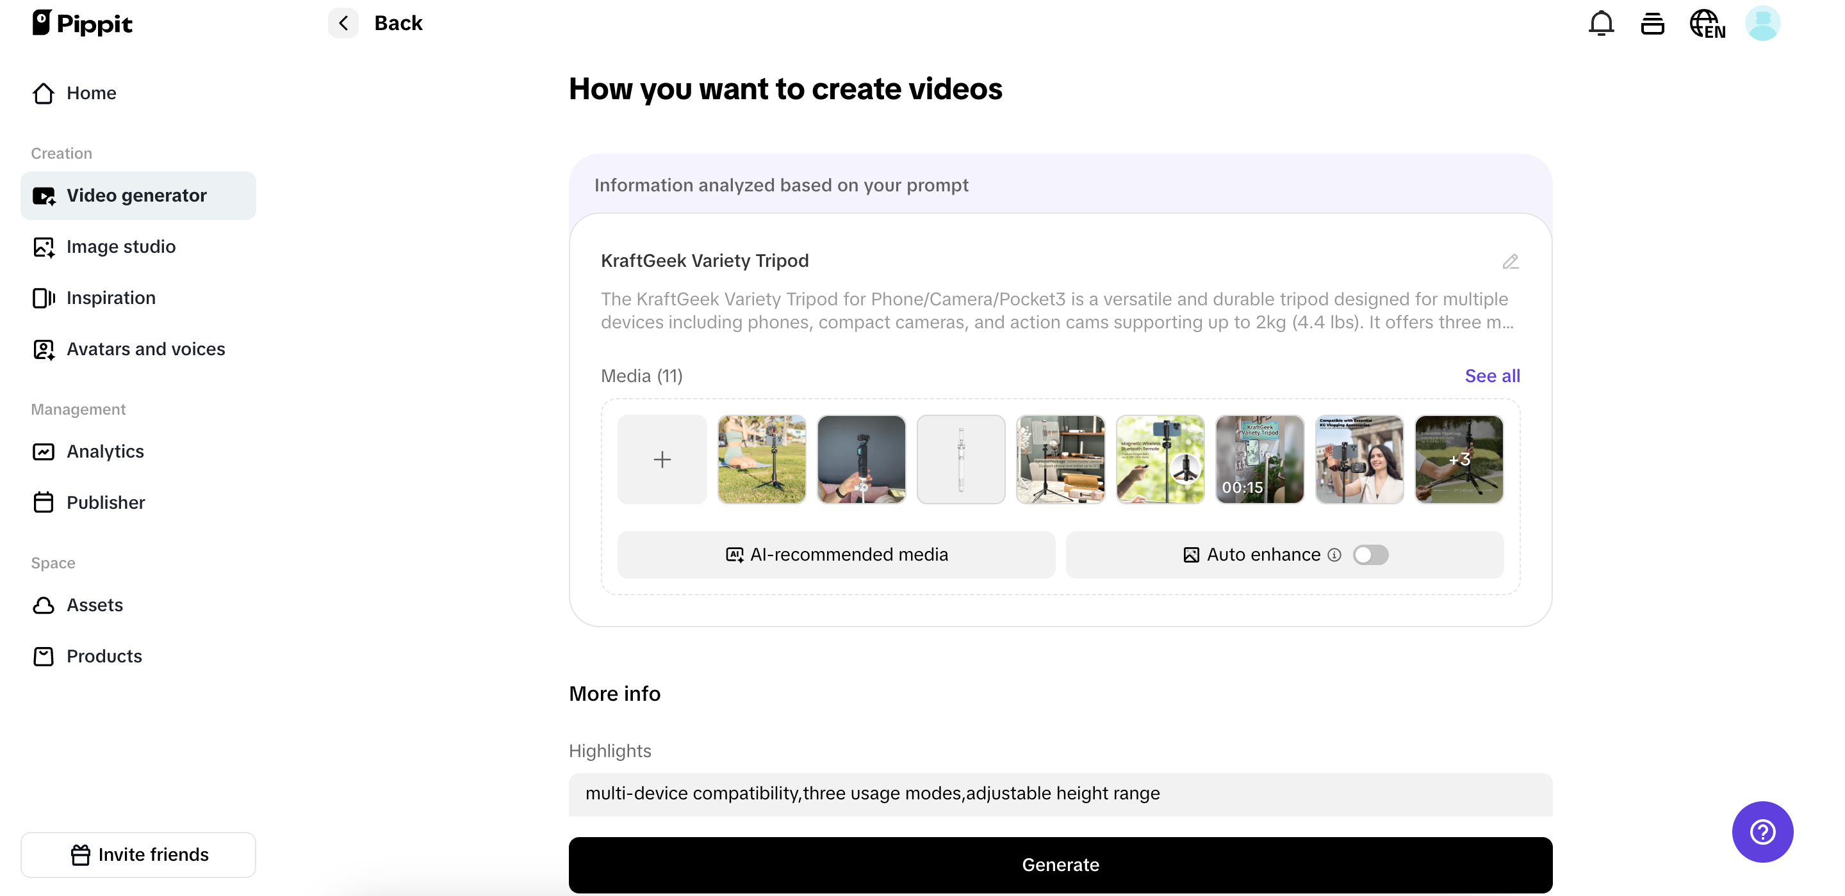
Task: Enable the Auto enhance switch
Action: (1371, 555)
